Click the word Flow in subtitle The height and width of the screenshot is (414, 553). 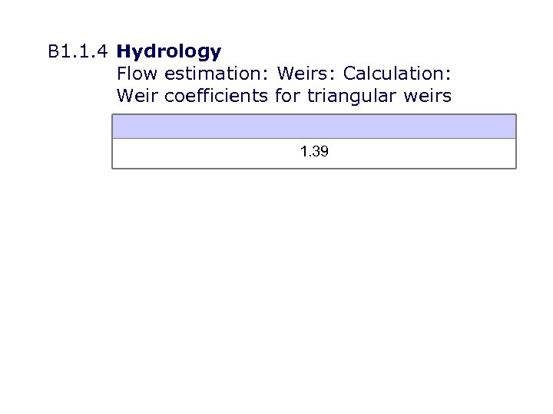[x=136, y=74]
